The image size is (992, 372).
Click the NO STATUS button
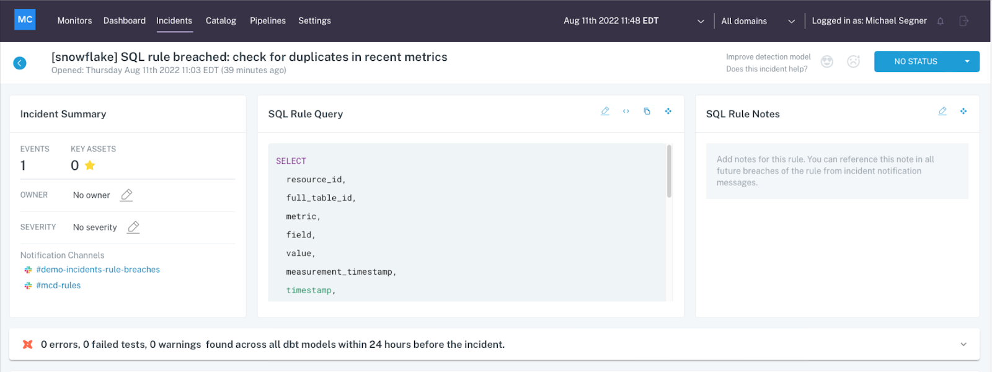pos(916,61)
